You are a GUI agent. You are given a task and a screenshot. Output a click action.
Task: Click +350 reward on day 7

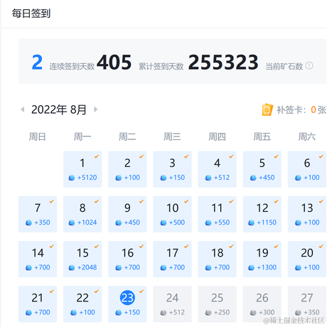(42, 223)
